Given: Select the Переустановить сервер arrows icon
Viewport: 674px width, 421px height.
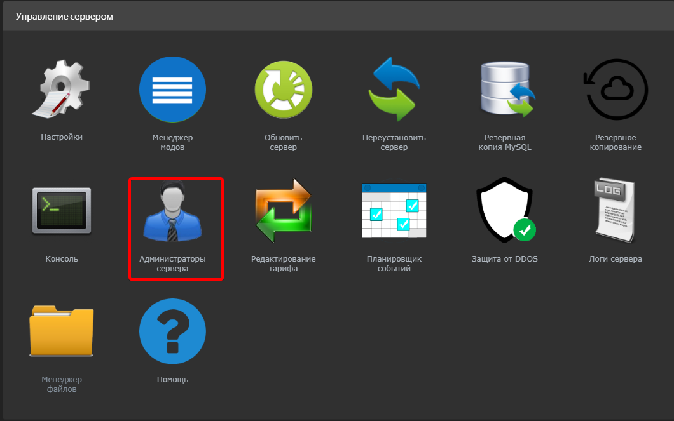Looking at the screenshot, I should pyautogui.click(x=394, y=90).
